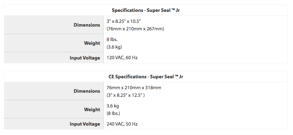
Task: Click the "(8 lbs.)" value in CE table
Action: tap(113, 113)
